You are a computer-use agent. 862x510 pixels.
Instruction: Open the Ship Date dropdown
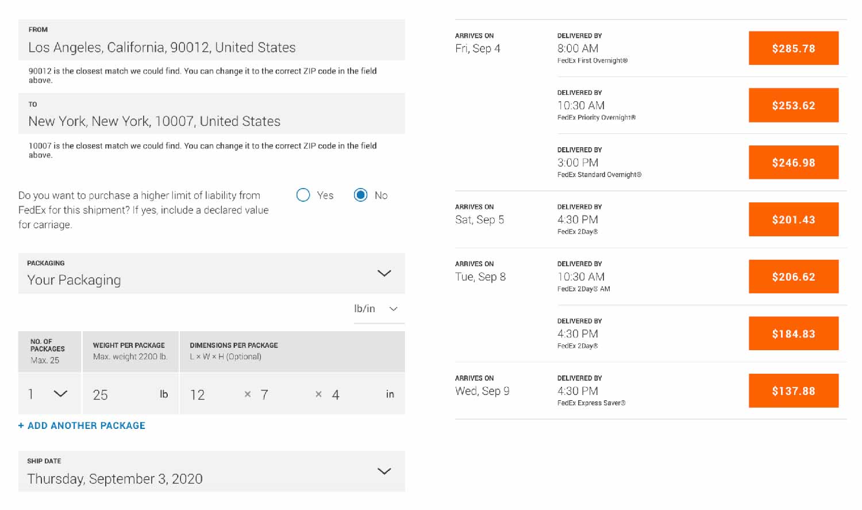pos(211,471)
